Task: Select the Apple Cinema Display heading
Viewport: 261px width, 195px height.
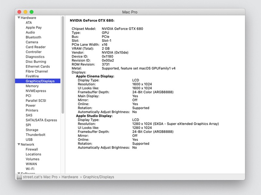Action: coord(95,76)
